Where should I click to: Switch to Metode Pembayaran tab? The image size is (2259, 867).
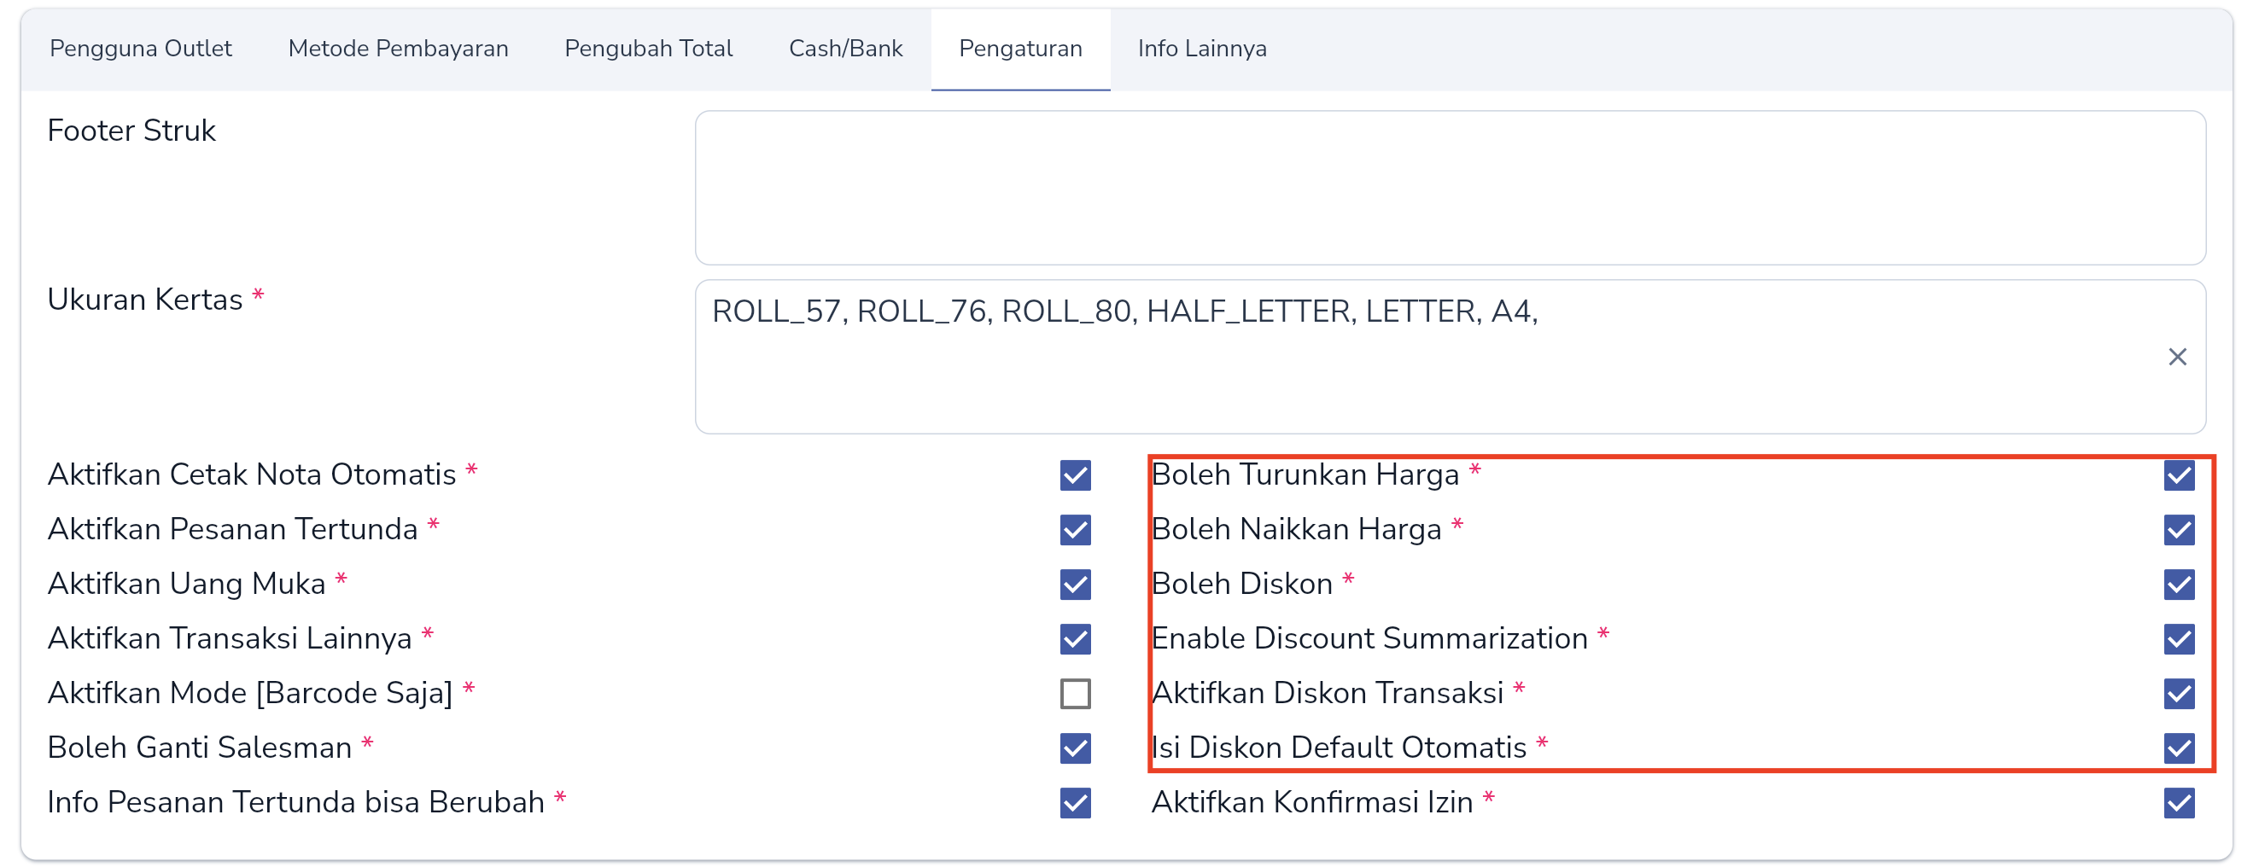(x=398, y=49)
